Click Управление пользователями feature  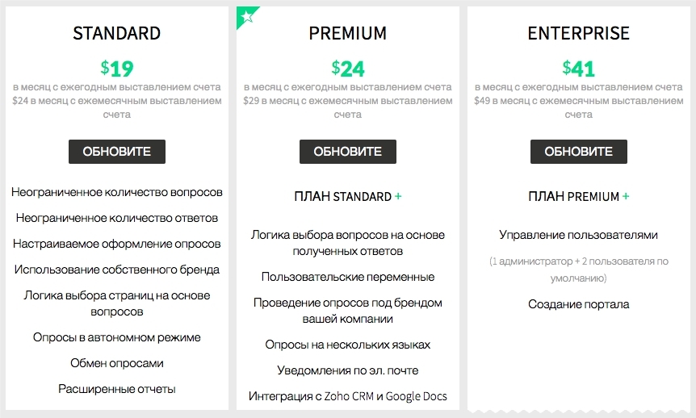coord(578,235)
